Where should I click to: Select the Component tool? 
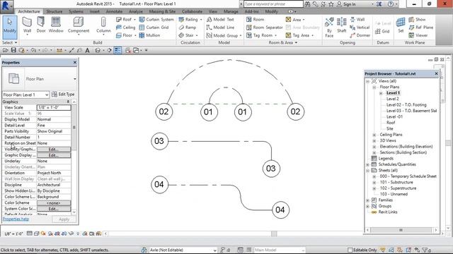pyautogui.click(x=79, y=26)
